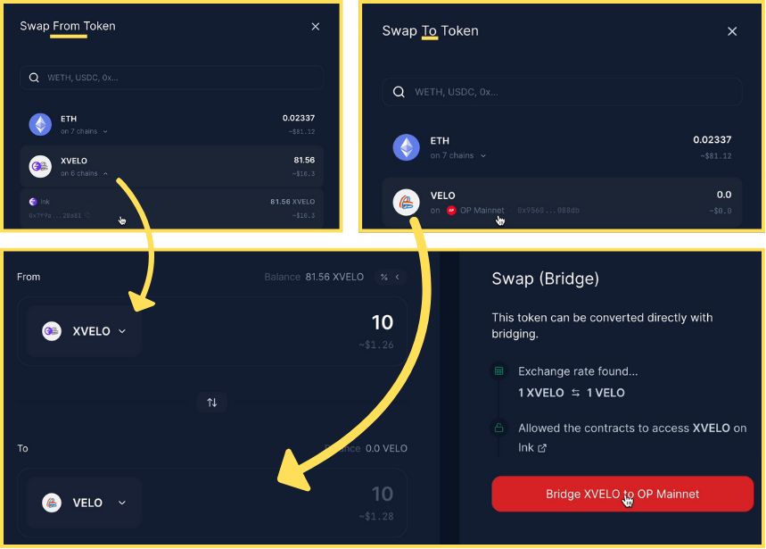Click the search magnifier in Swap To Token
766x549 pixels.
[x=399, y=92]
